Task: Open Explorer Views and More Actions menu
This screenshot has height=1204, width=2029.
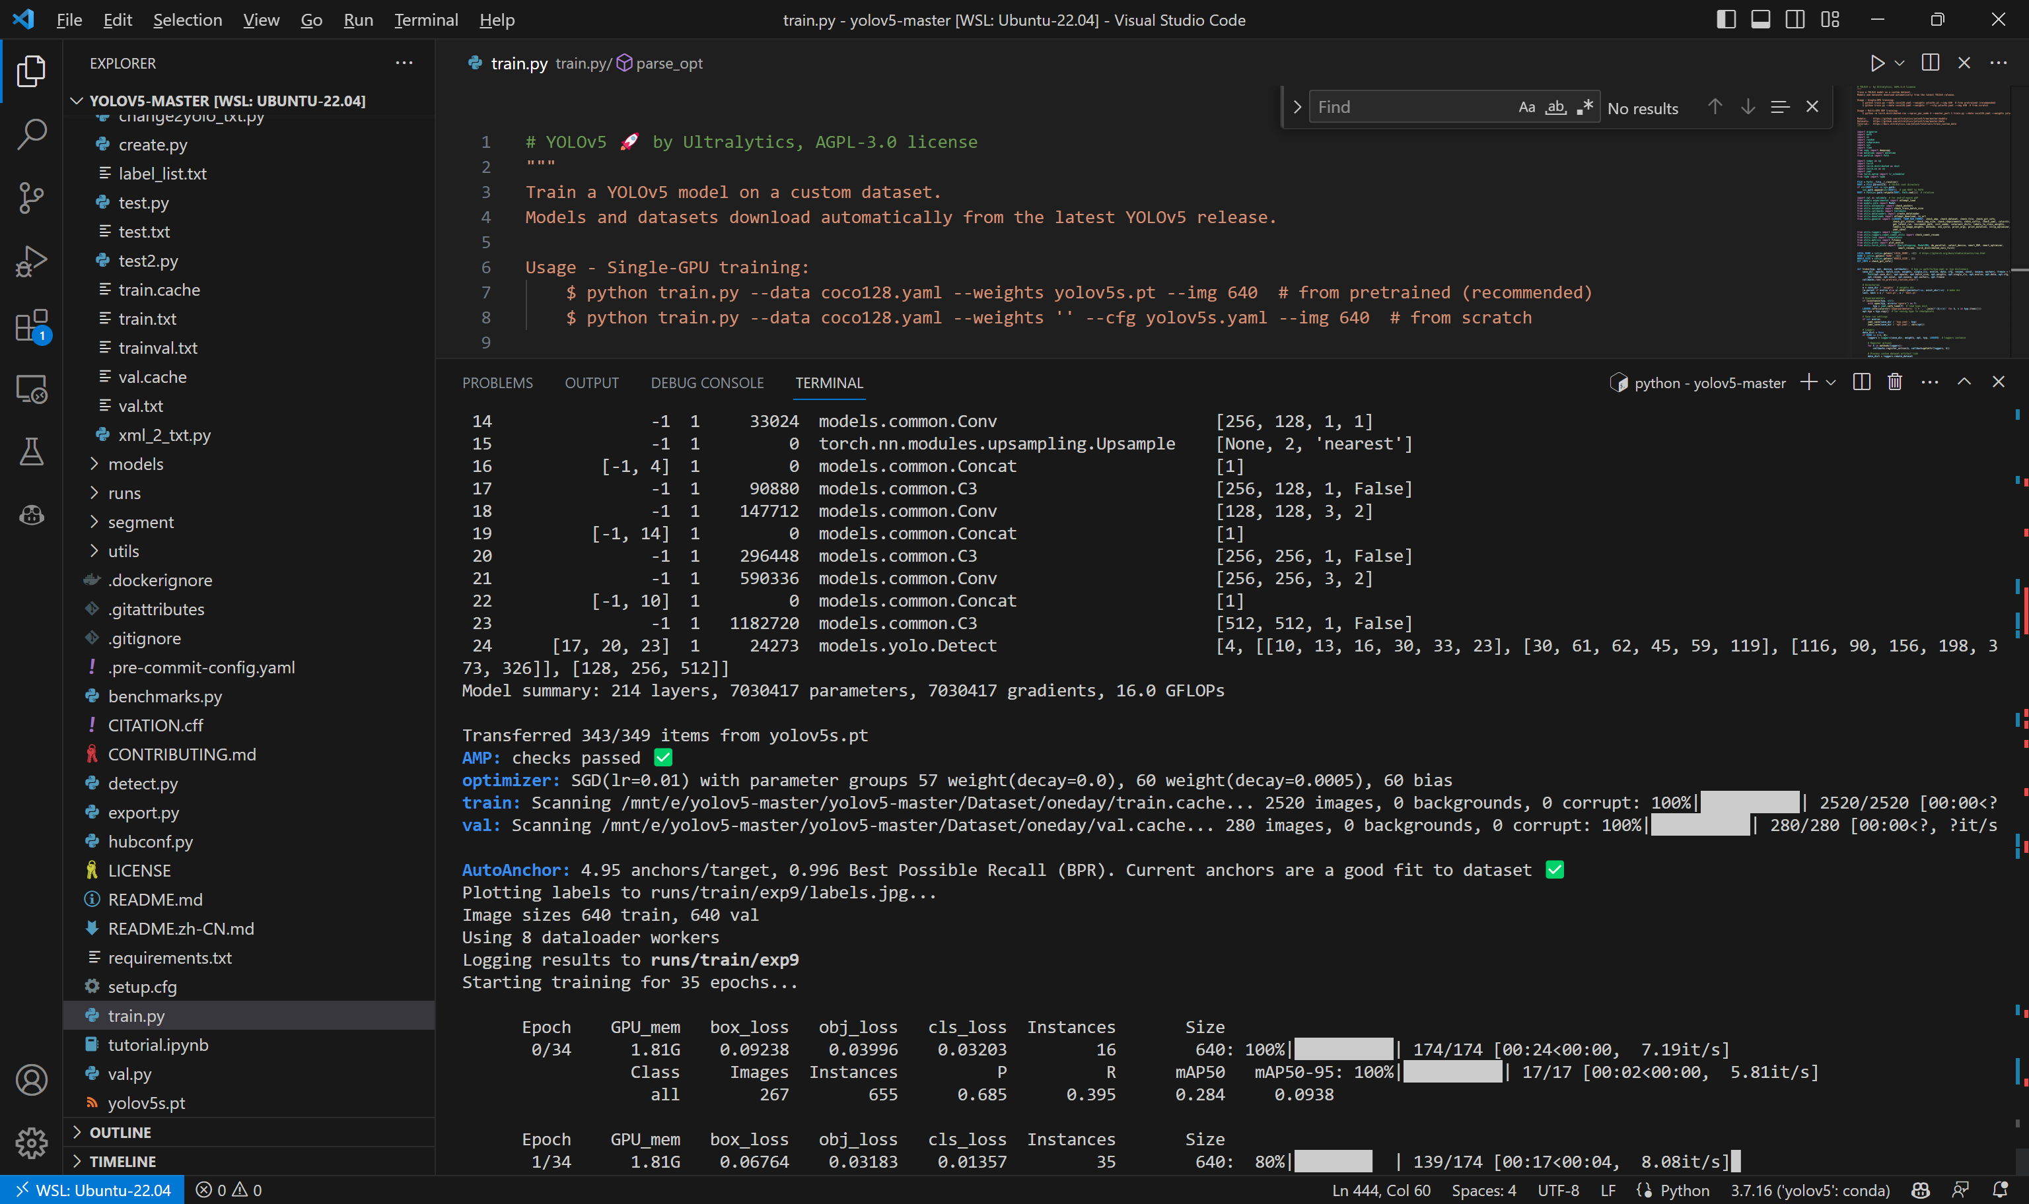Action: [x=404, y=63]
